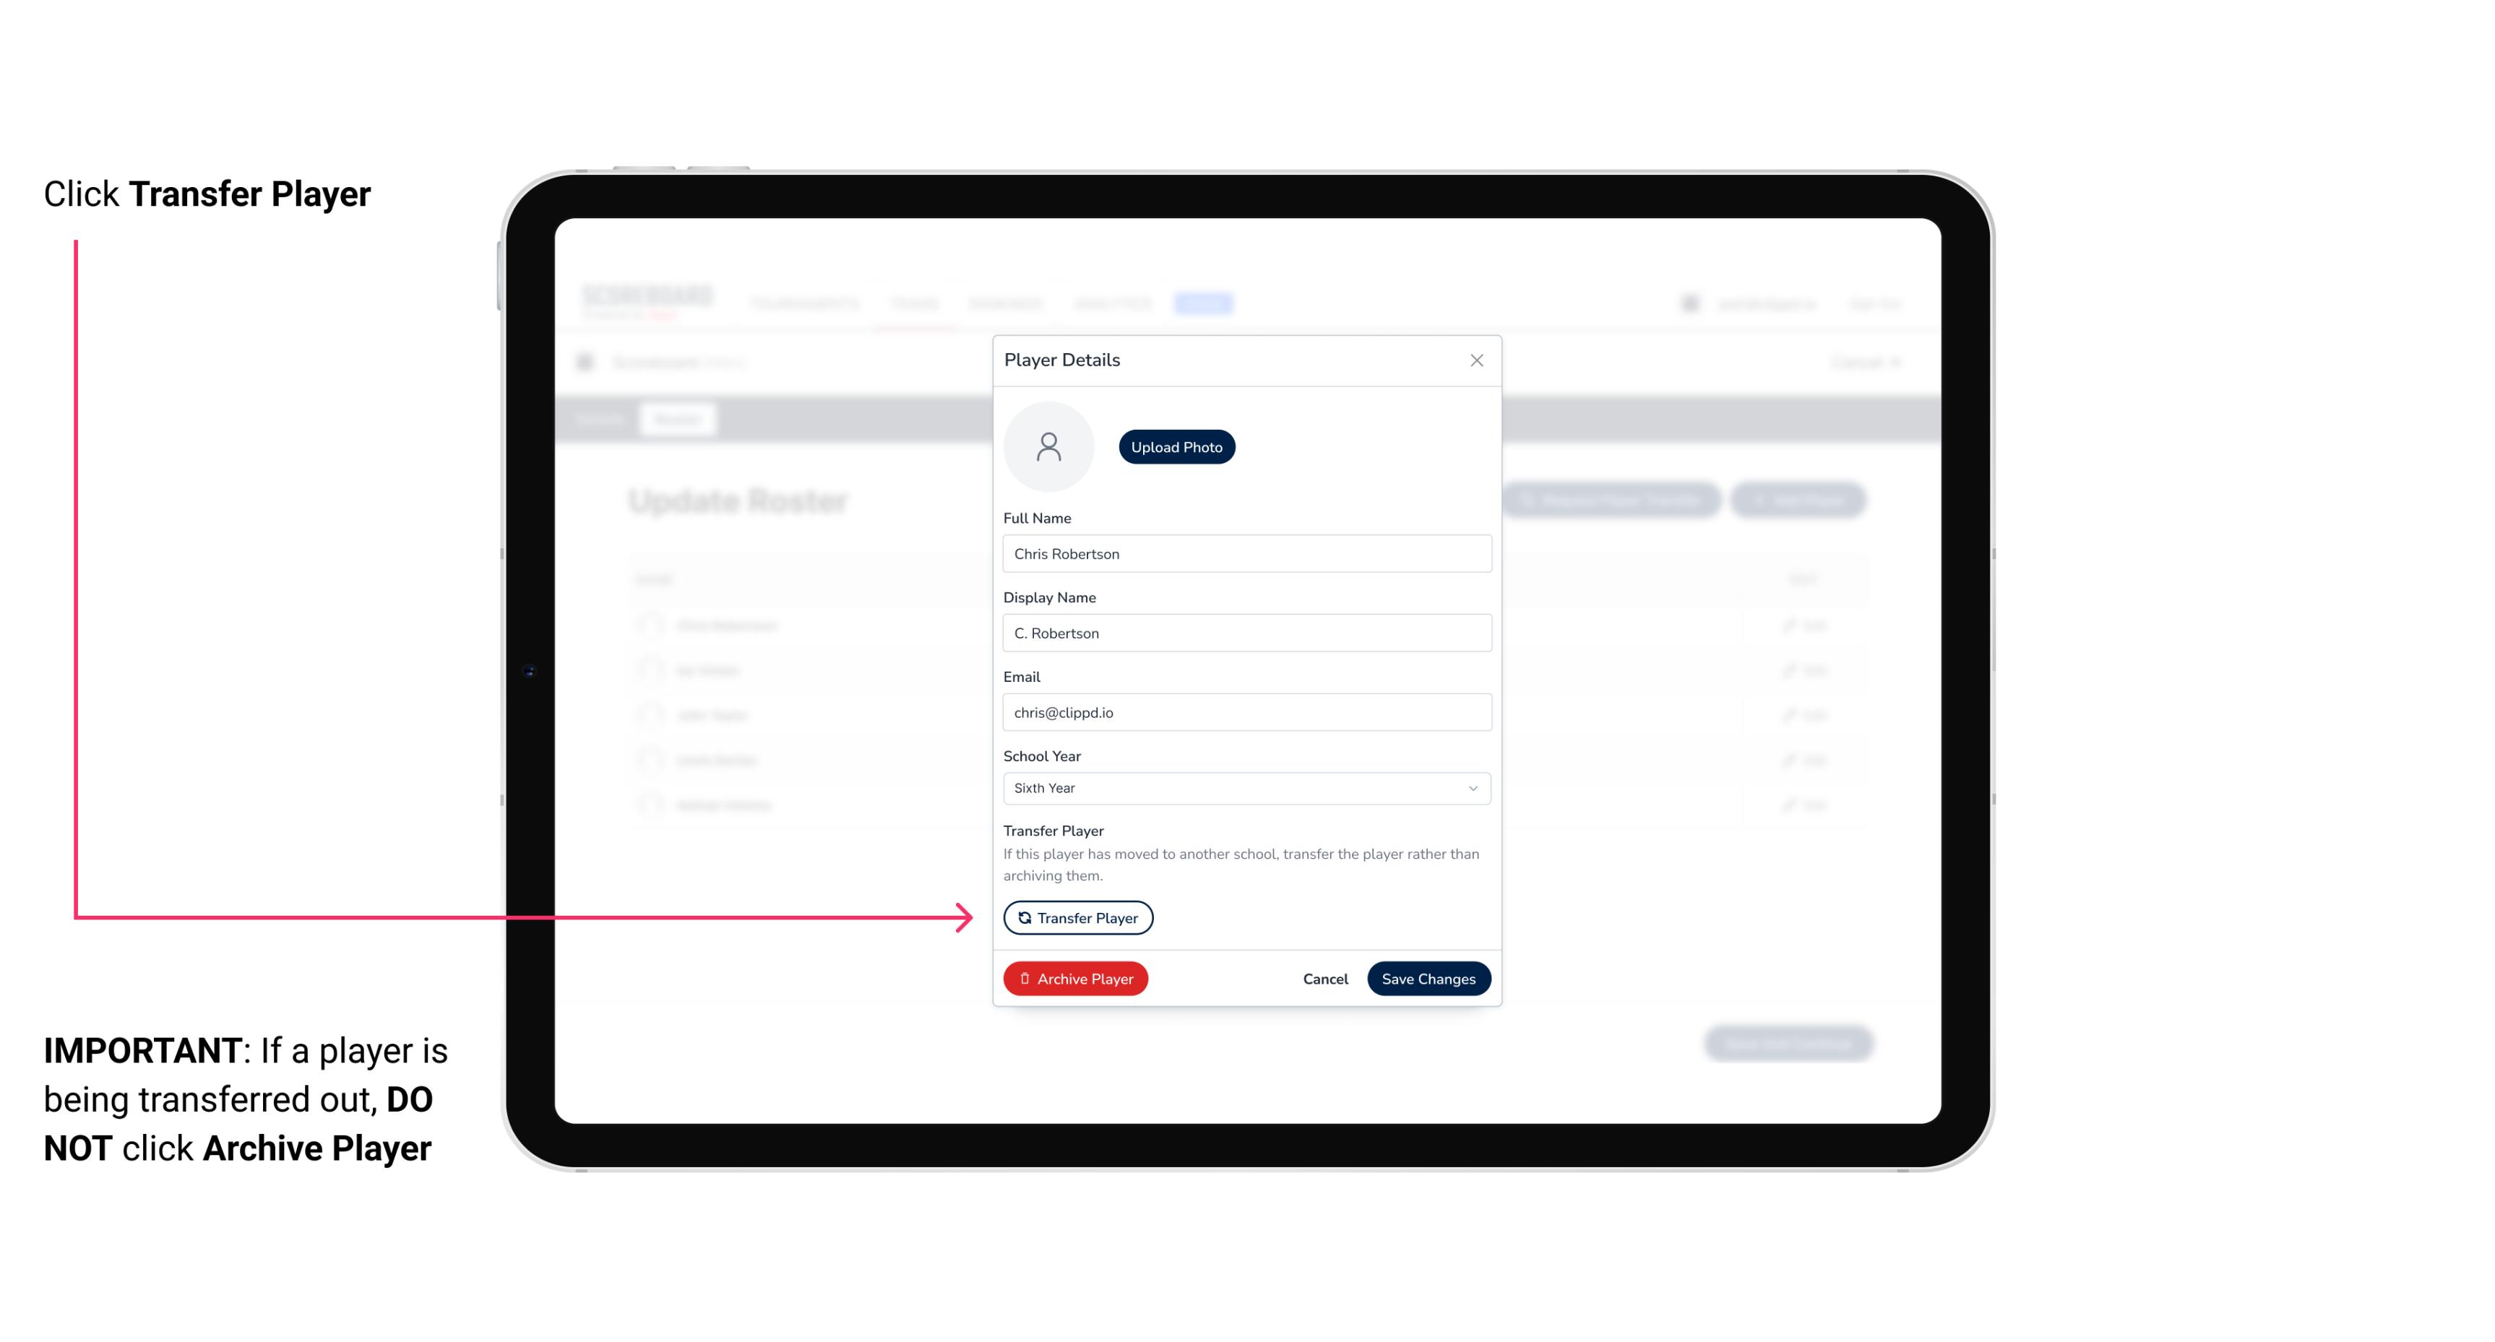Screen dimensions: 2495x1342
Task: Click the Transfer Player icon button
Action: [x=1077, y=917]
